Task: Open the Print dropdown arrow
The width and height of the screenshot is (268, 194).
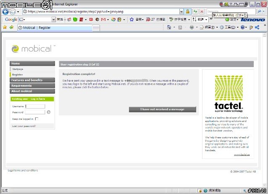Action: [197, 27]
